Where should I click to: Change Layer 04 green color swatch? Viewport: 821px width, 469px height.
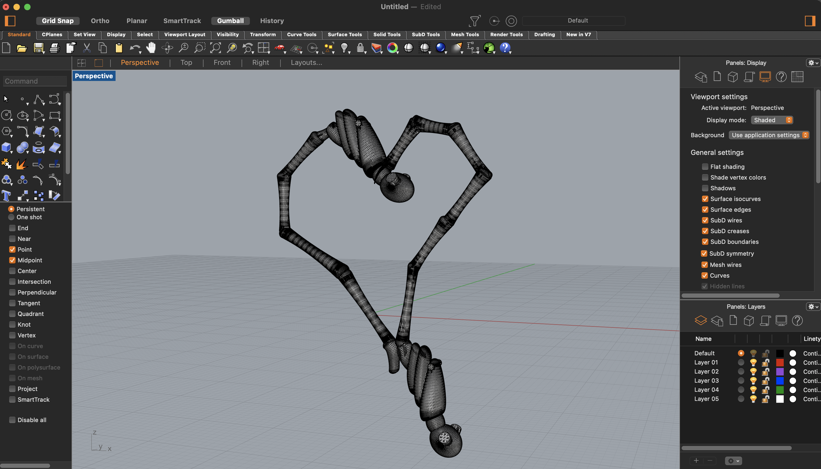click(x=780, y=390)
